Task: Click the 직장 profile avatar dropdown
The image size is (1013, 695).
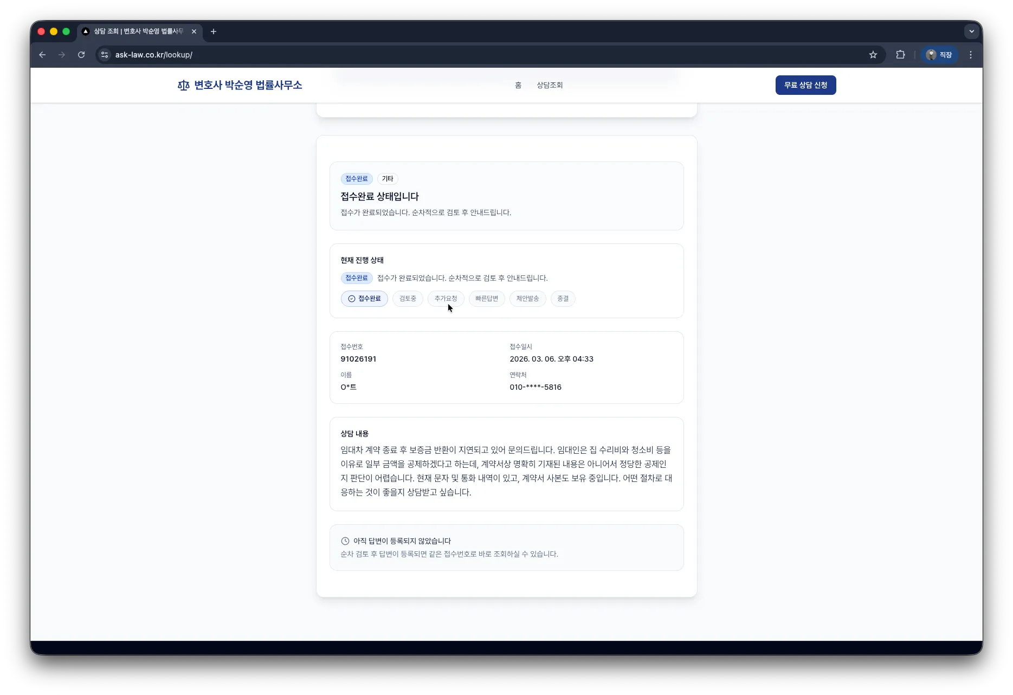Action: pos(939,55)
